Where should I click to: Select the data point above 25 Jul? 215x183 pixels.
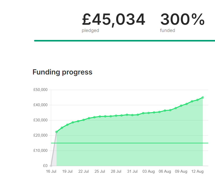pos(100,117)
